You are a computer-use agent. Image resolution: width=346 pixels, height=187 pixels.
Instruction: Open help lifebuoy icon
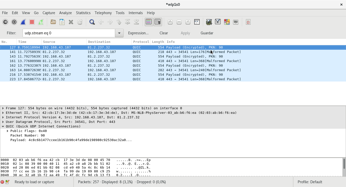click(x=248, y=22)
